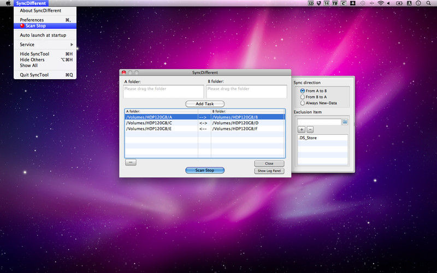Click the volume speaker icon in the menu bar
This screenshot has height=273, width=437.
point(389,3)
